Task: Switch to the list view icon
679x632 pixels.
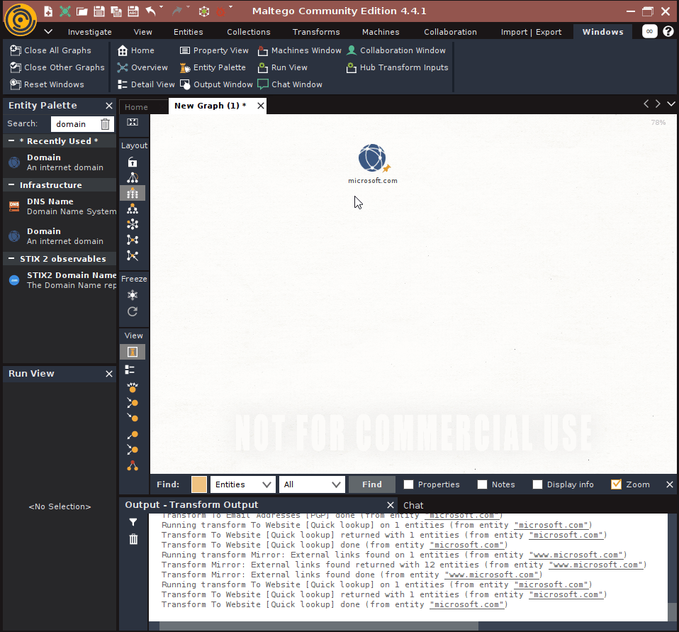Action: pyautogui.click(x=130, y=370)
